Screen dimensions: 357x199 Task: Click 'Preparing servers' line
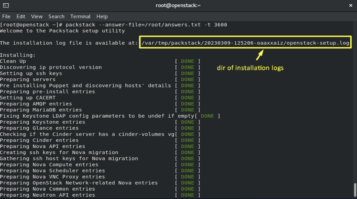coord(28,79)
